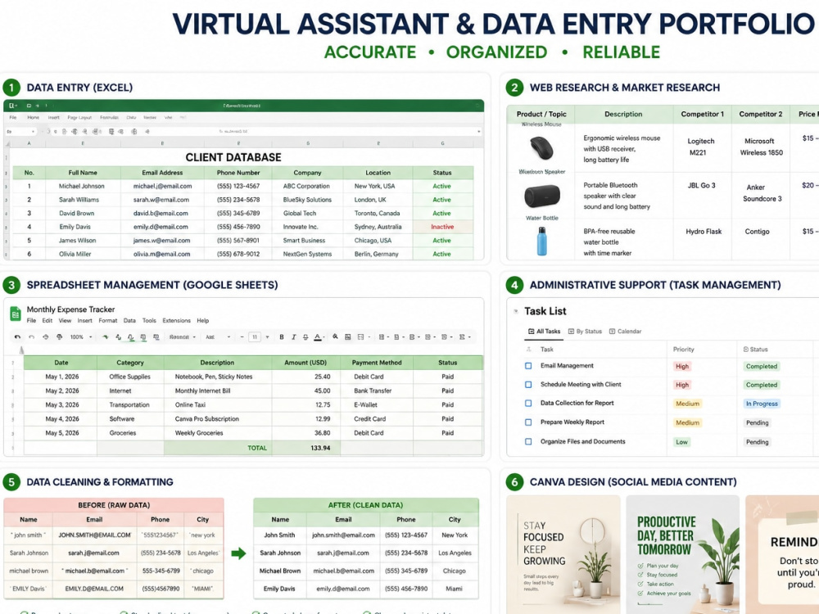Click the wireless mouse product image
This screenshot has height=614, width=819.
(541, 148)
